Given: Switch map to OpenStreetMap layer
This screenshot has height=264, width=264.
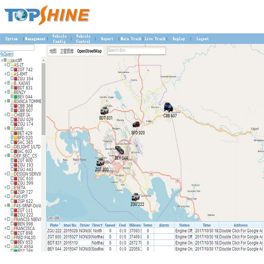Looking at the screenshot, I should click(x=90, y=51).
